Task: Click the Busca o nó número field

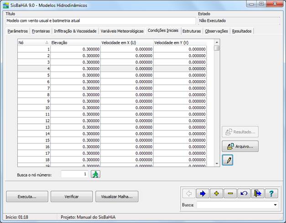Action: coord(75,174)
